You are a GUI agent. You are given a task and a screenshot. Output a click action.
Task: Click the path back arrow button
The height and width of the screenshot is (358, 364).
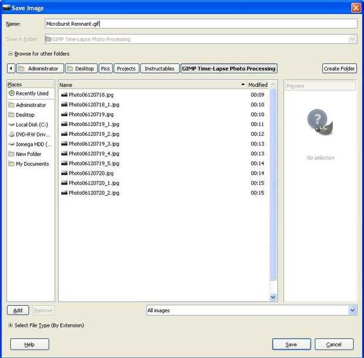[11, 69]
